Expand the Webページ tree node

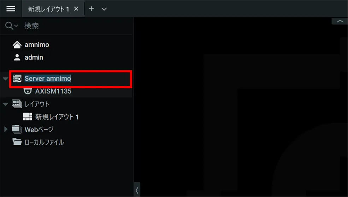click(x=6, y=129)
